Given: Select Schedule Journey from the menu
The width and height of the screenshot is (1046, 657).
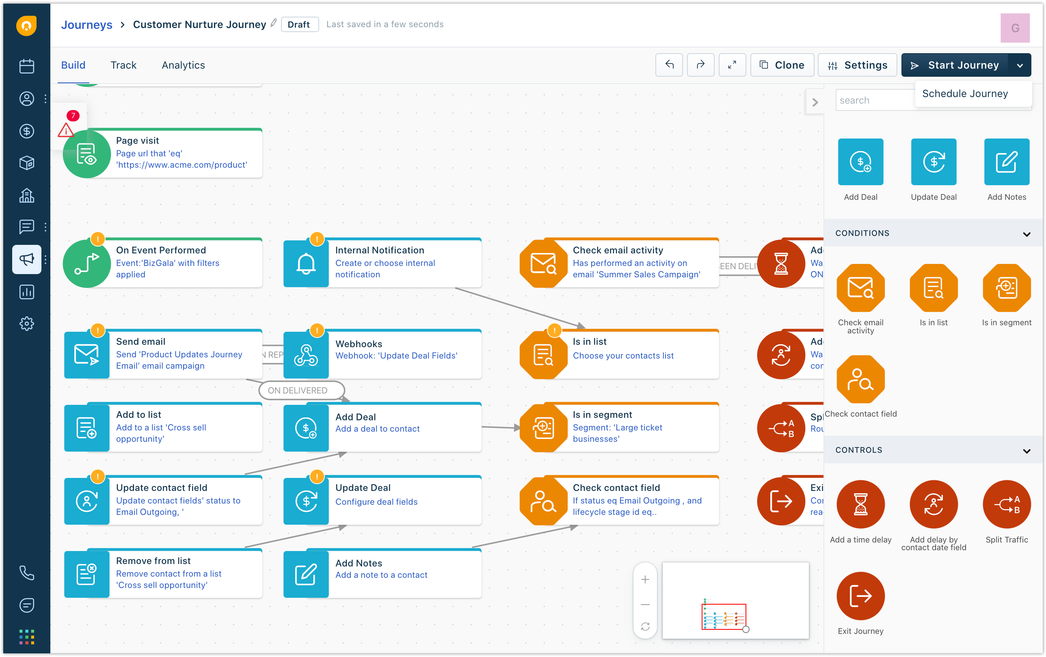Looking at the screenshot, I should [x=965, y=93].
